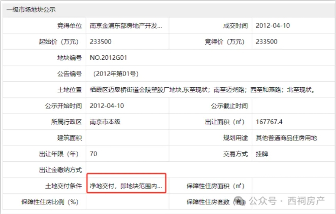
Task: Select the 挂牌 transaction method value
Action: click(x=262, y=154)
